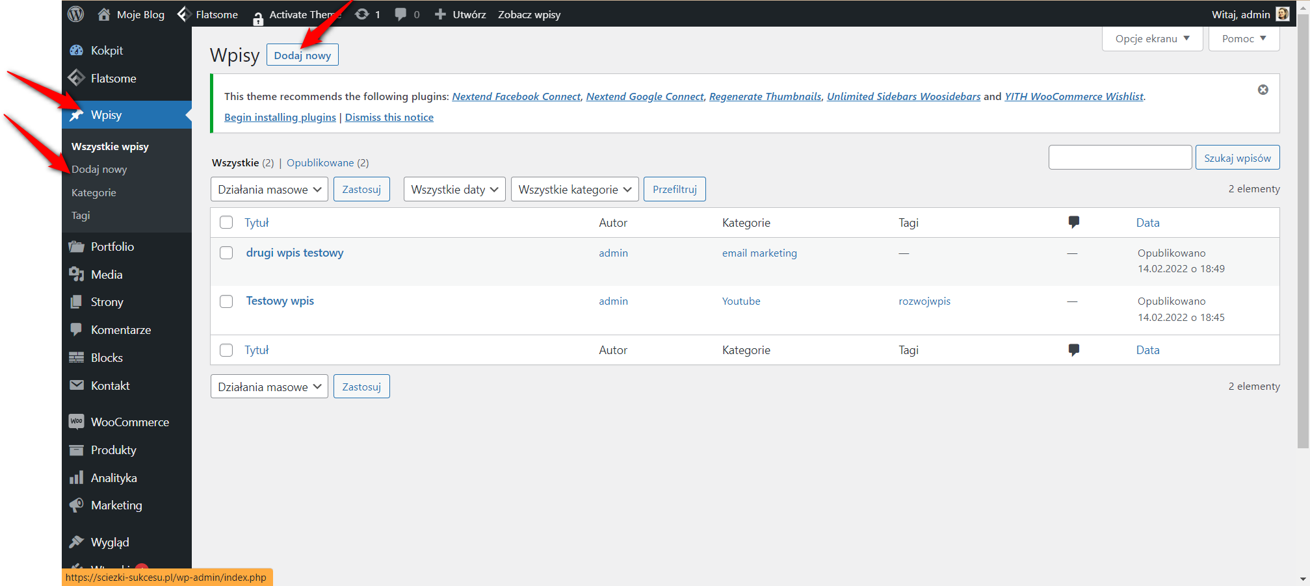Open the Wszystkie kategorie filter dropdown
The height and width of the screenshot is (586, 1310).
(x=574, y=190)
